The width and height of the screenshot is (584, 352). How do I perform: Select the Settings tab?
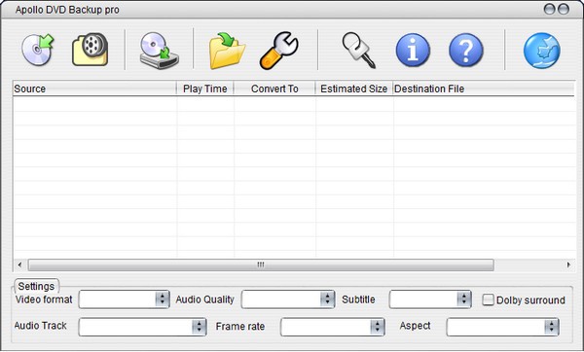(36, 286)
